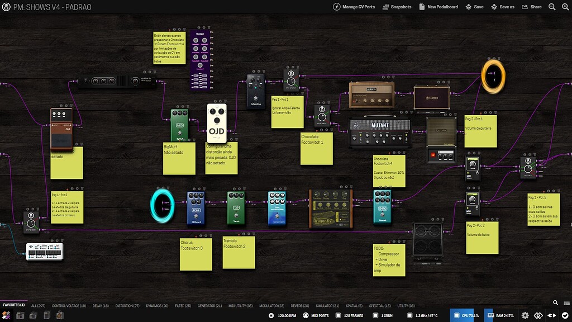Switch to the Distortion plugin tab

click(127, 306)
